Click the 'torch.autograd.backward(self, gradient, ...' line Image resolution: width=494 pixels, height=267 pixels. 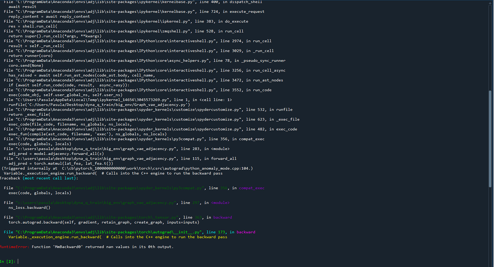coord(104,222)
